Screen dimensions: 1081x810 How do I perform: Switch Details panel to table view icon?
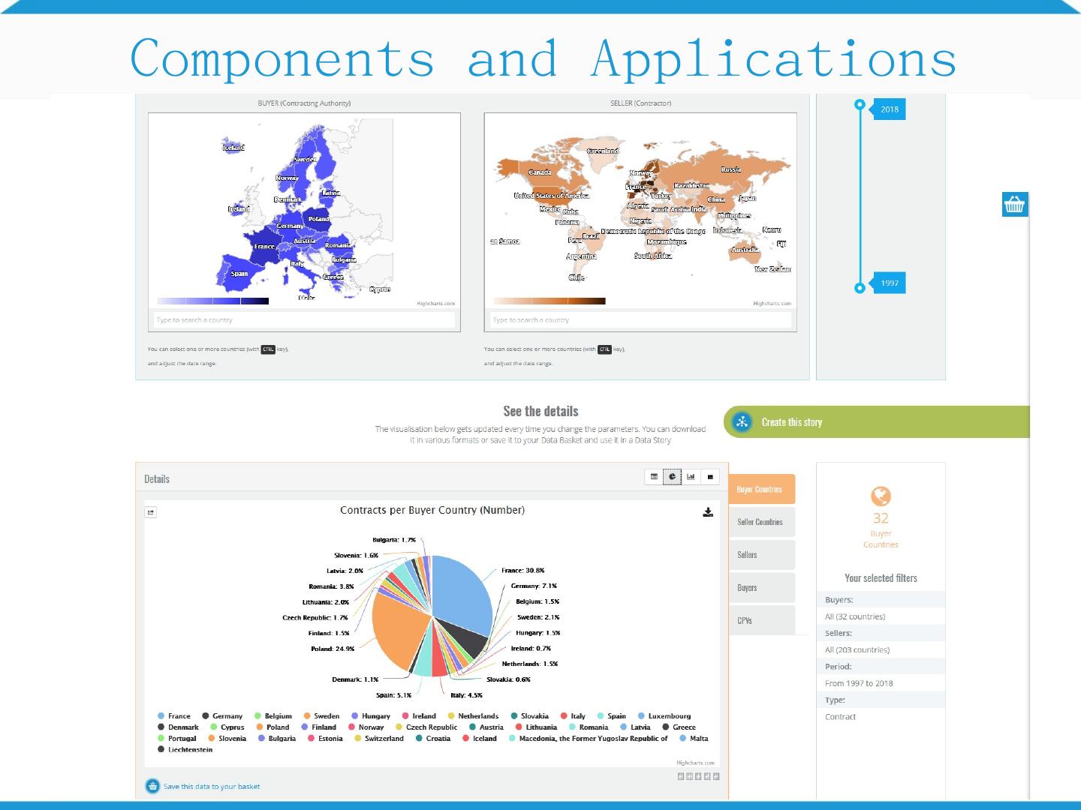click(x=654, y=476)
